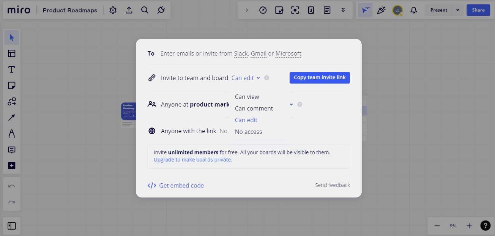Screen dimensions: 495x236
Task: Click the notifications bell icon
Action: [414, 10]
